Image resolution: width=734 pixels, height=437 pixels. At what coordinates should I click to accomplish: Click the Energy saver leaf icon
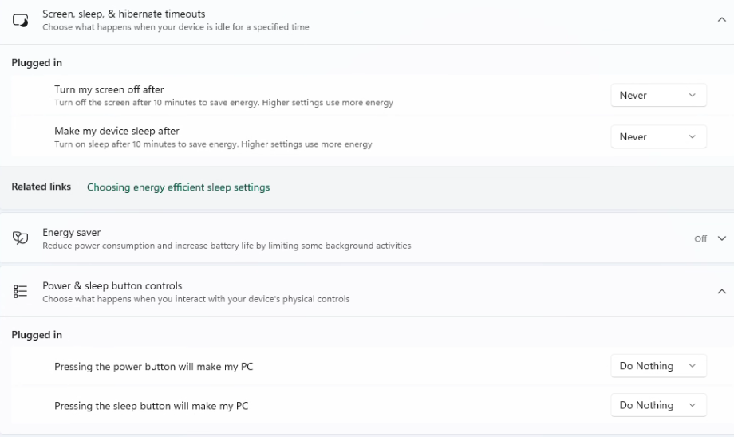[x=21, y=238]
